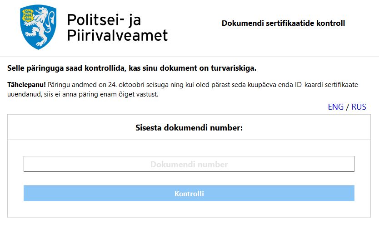The width and height of the screenshot is (379, 232).
Task: Click the slash between ENG and RUS
Action: pos(347,107)
